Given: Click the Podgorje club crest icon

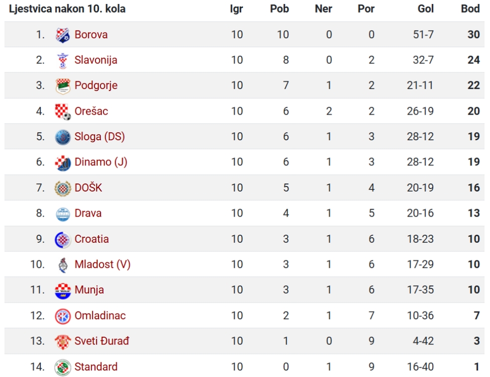Looking at the screenshot, I should pos(62,85).
